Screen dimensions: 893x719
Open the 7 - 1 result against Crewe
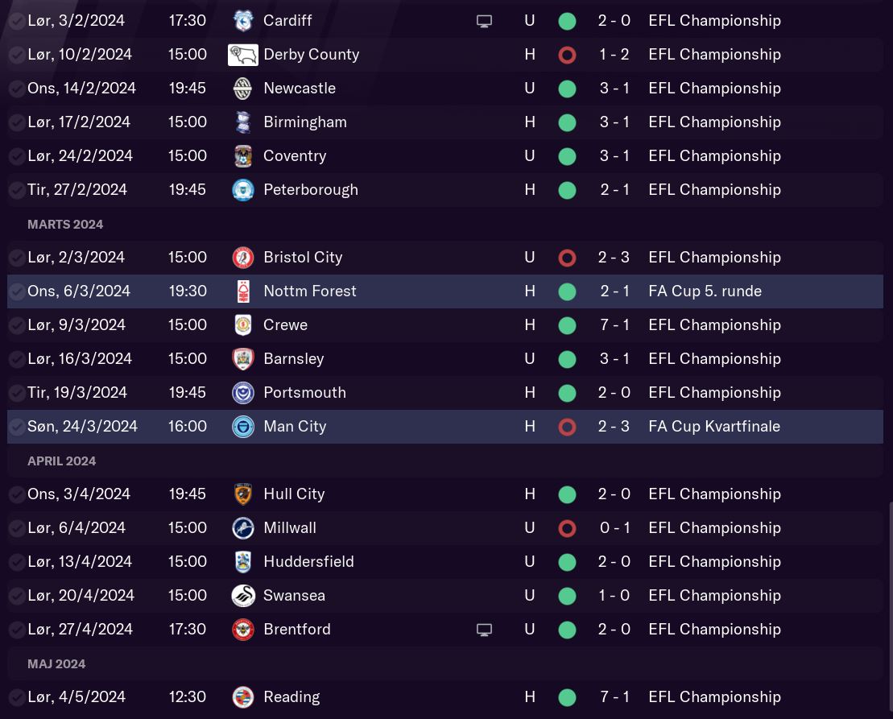coord(614,325)
